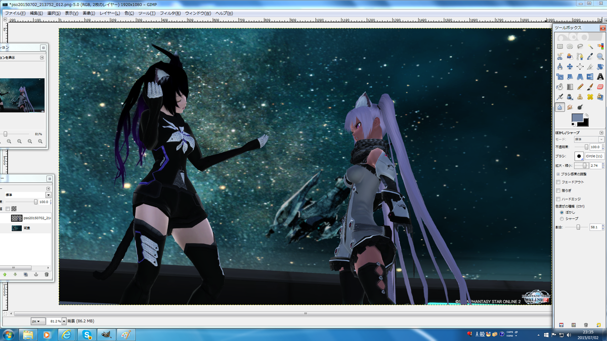Toggle lock pixels checkbox in layers panel
This screenshot has height=341, width=607.
pyautogui.click(x=8, y=209)
